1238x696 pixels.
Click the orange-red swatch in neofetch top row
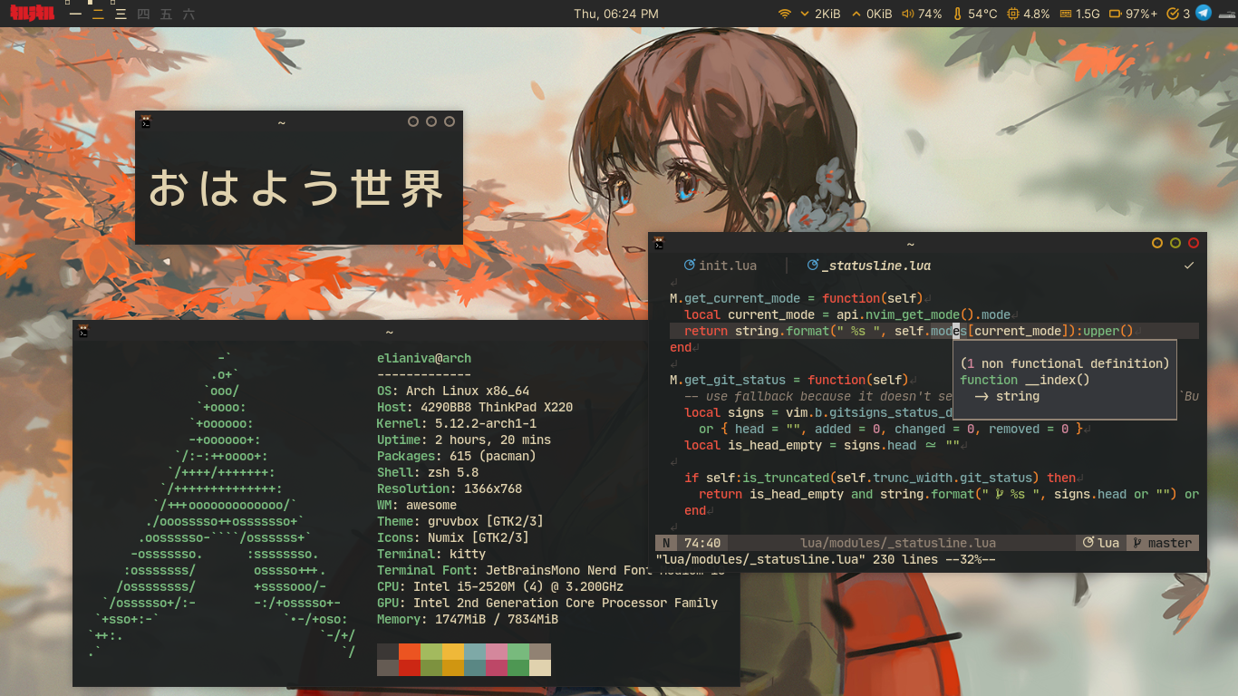point(410,652)
